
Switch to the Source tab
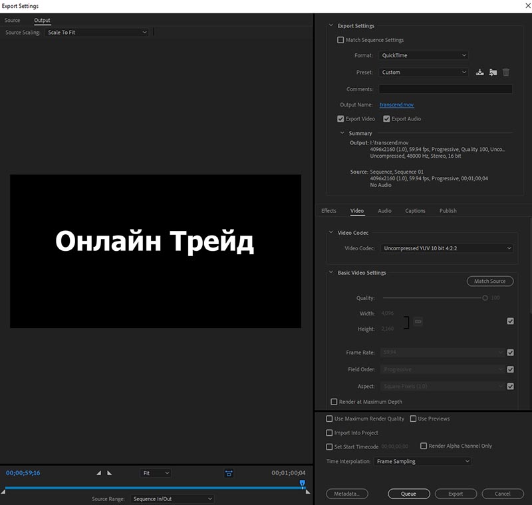[13, 21]
